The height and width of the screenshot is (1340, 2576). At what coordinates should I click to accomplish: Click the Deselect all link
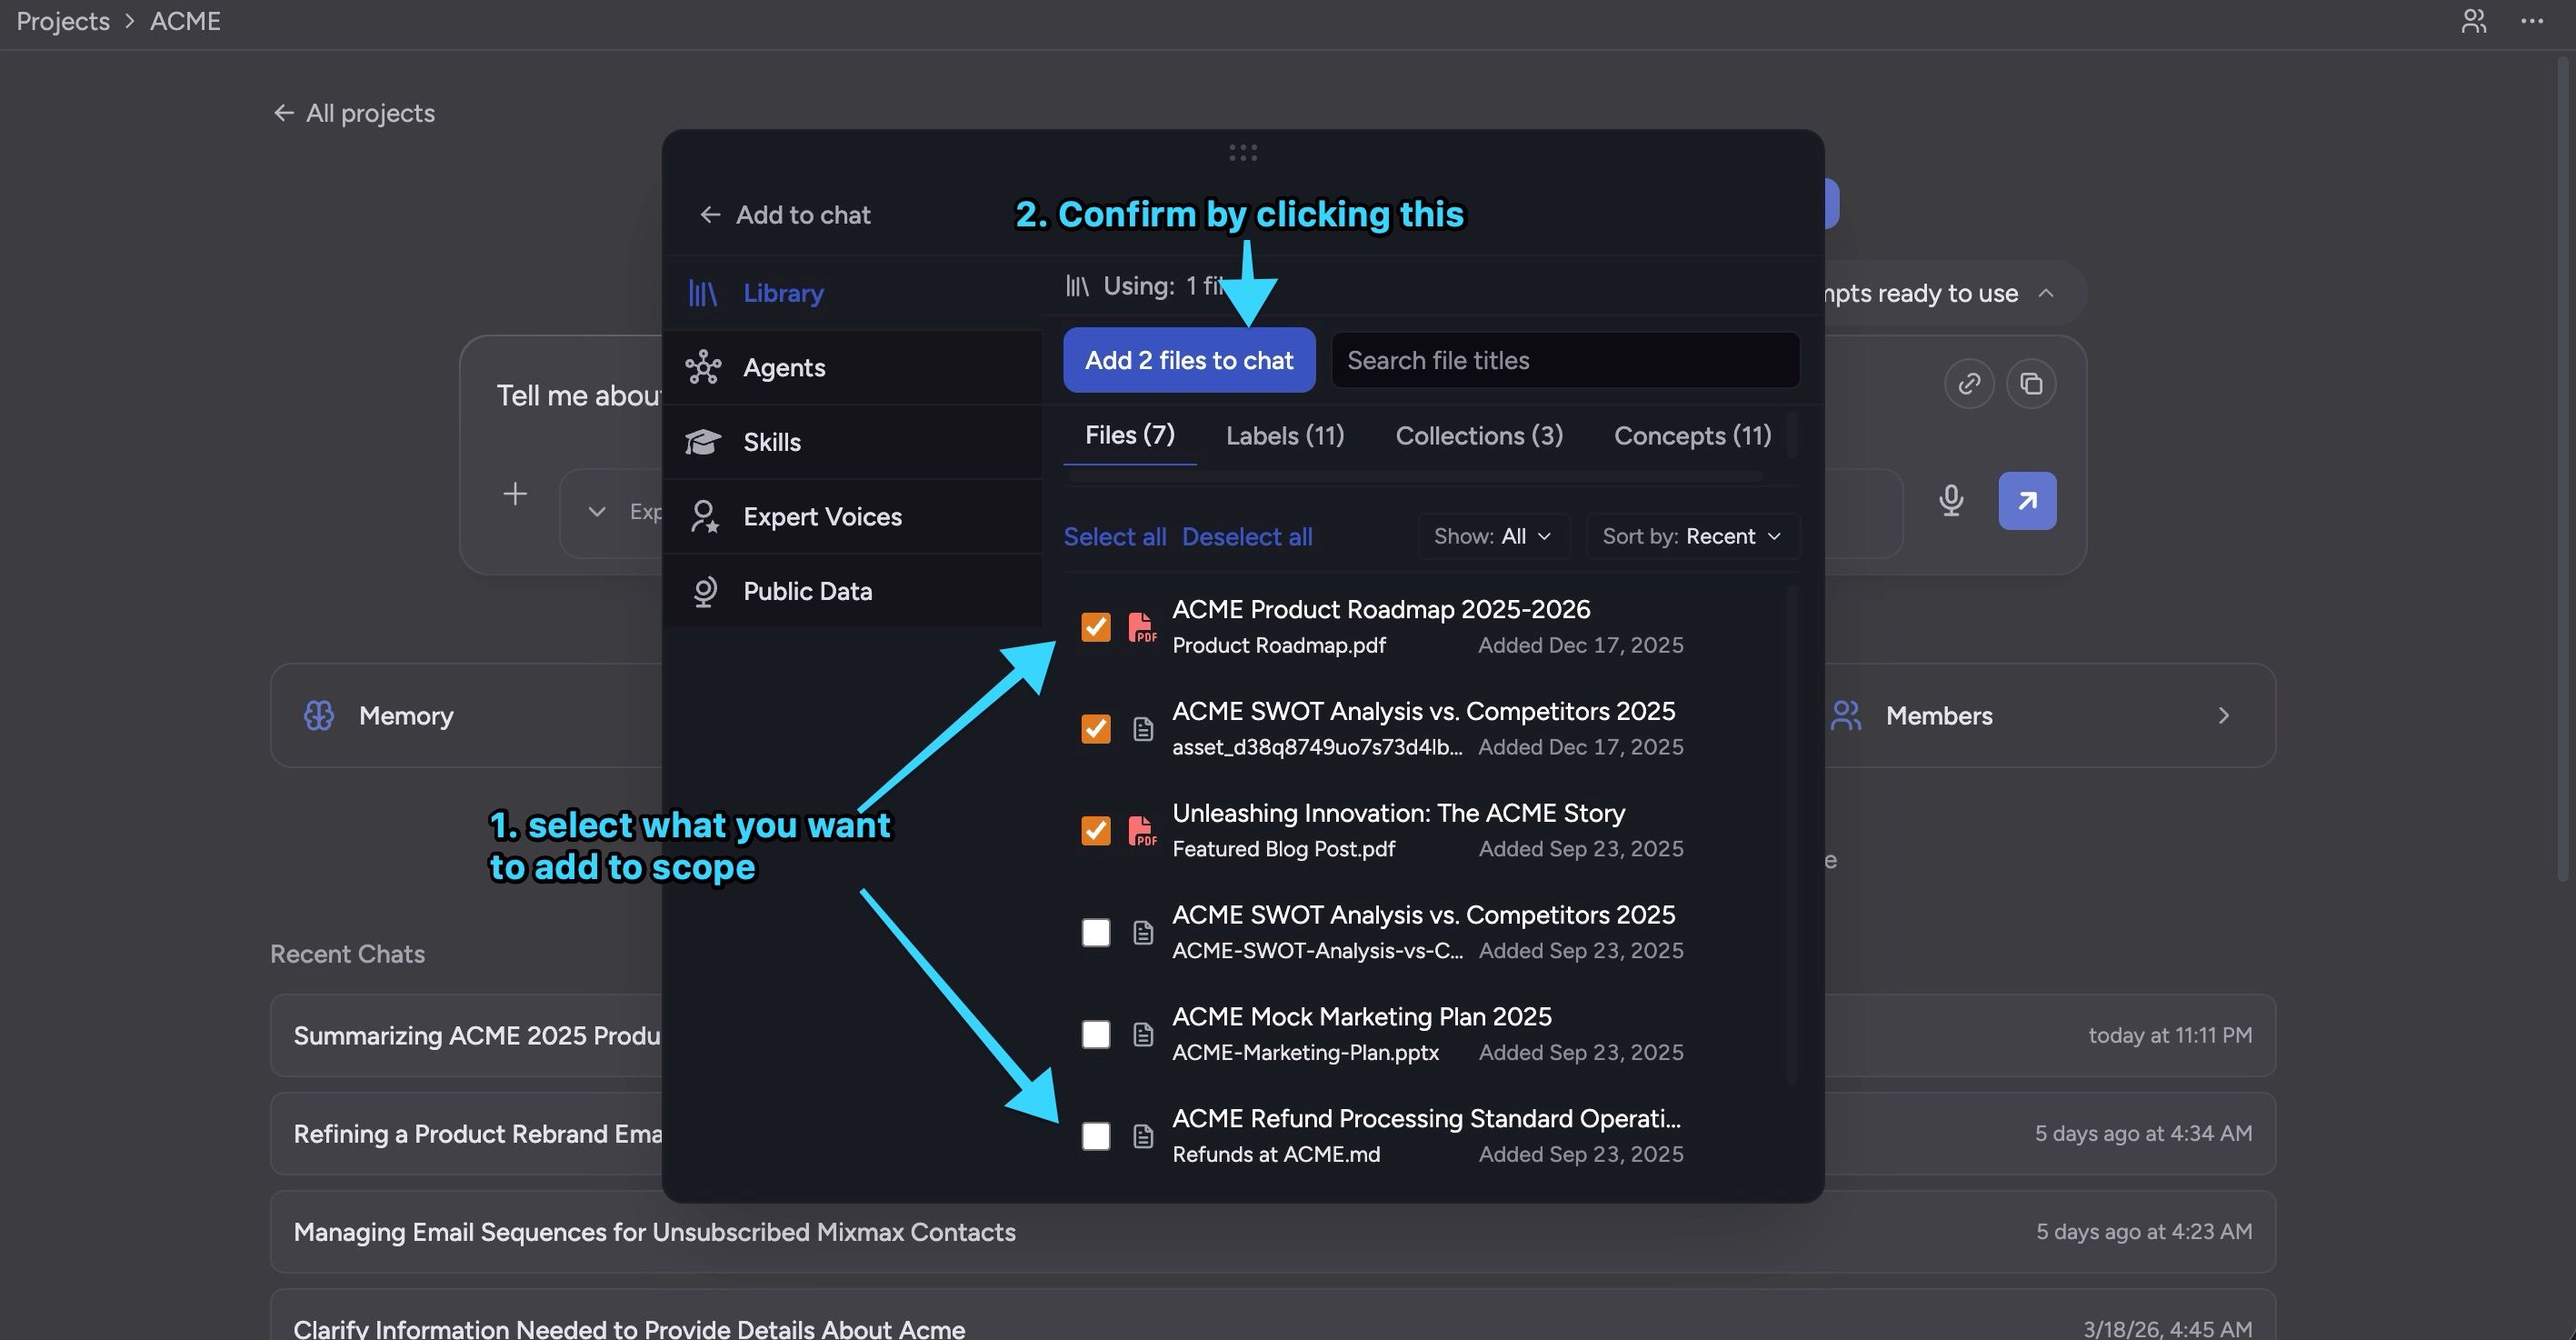[x=1247, y=537]
